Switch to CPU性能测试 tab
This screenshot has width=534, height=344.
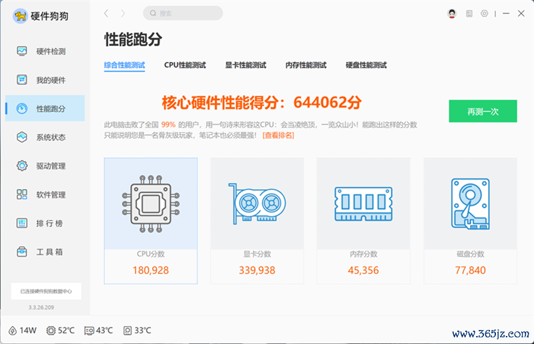[185, 65]
